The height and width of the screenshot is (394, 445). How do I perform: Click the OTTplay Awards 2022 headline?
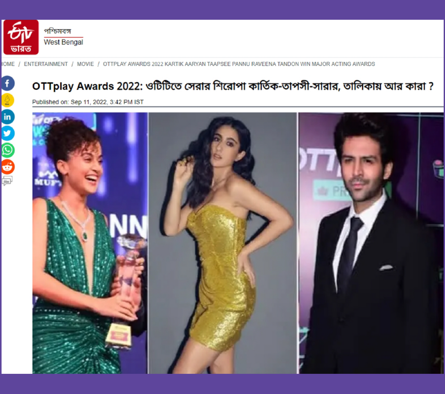pyautogui.click(x=233, y=86)
